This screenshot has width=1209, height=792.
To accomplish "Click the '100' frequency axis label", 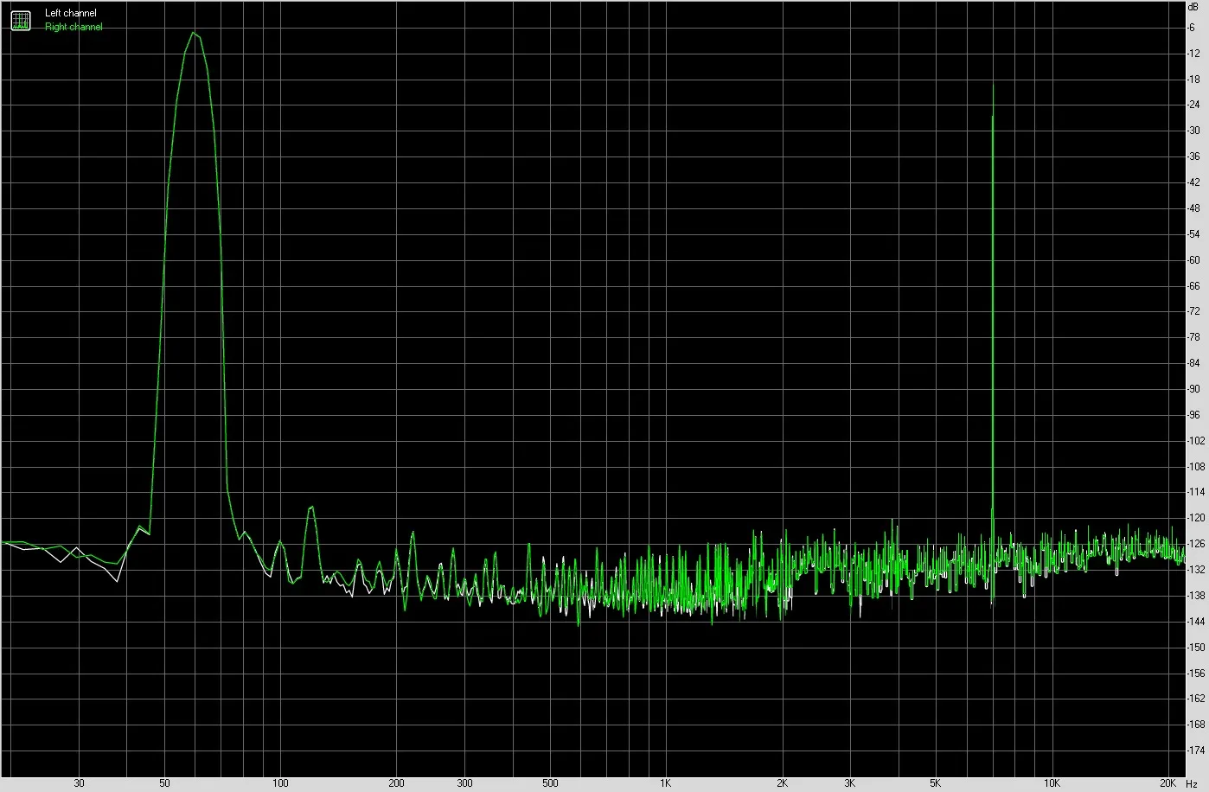I will (x=280, y=783).
